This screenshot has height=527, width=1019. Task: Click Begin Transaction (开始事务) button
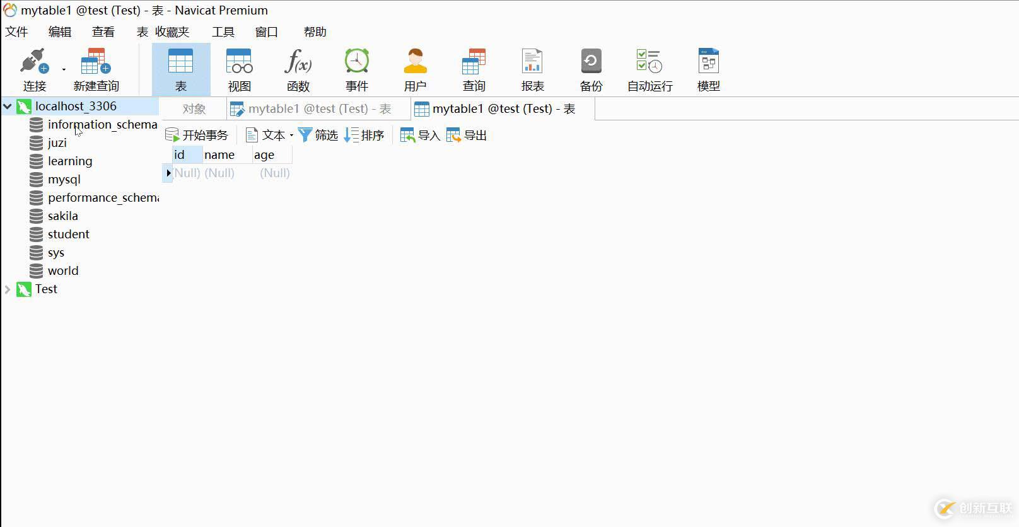[197, 135]
